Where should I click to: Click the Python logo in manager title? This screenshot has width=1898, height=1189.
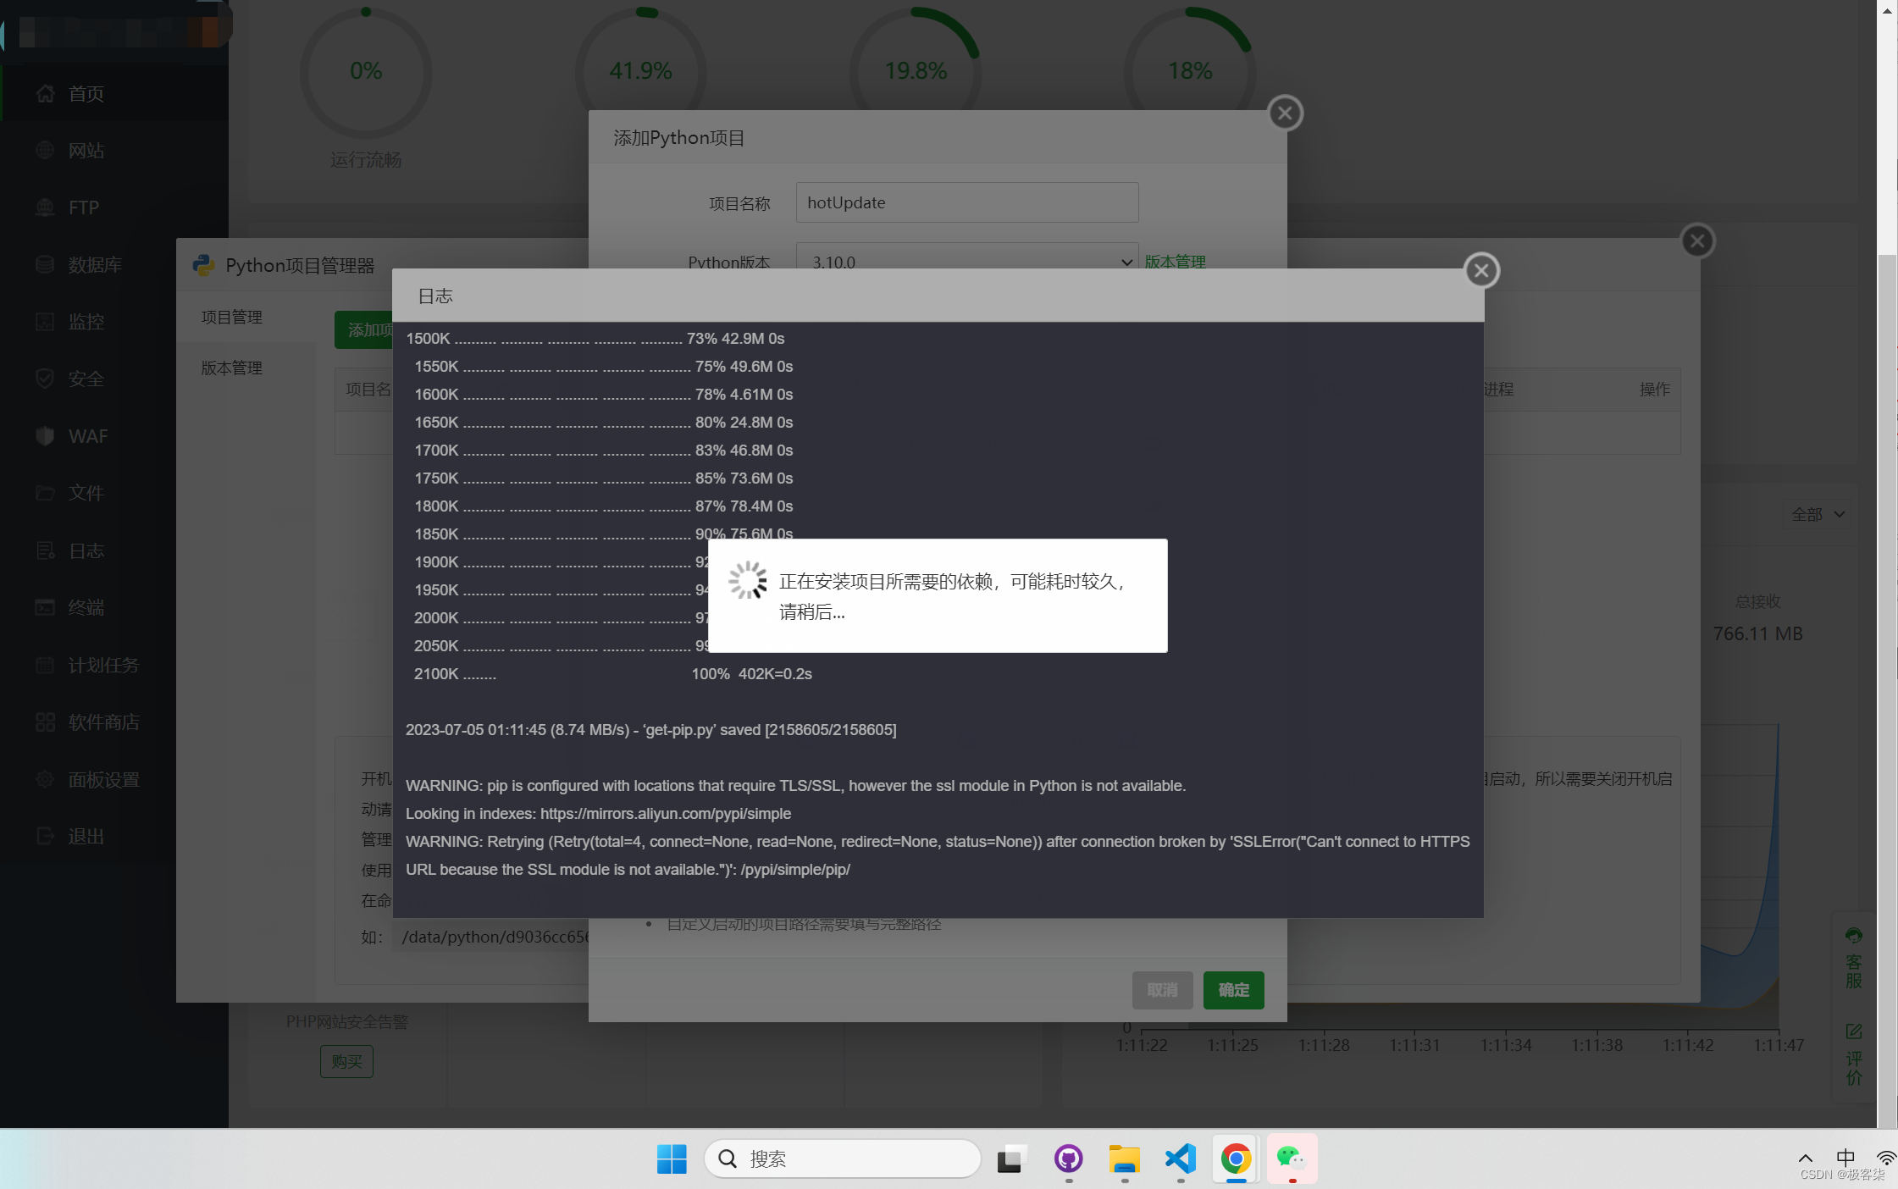(x=203, y=265)
